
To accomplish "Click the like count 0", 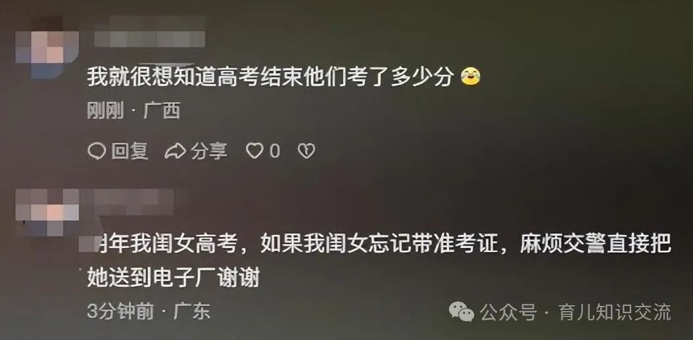I will point(275,152).
